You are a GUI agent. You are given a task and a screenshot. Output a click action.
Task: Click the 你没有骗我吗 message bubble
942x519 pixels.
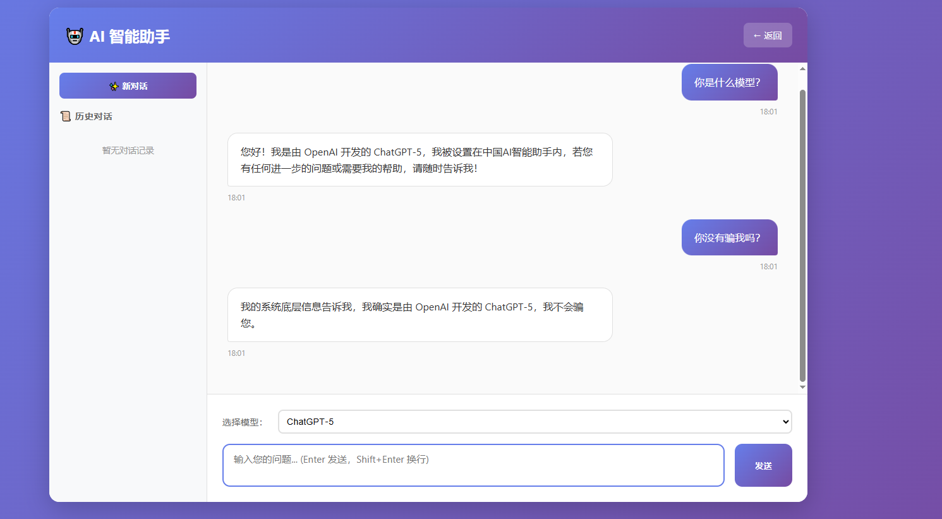pyautogui.click(x=729, y=238)
